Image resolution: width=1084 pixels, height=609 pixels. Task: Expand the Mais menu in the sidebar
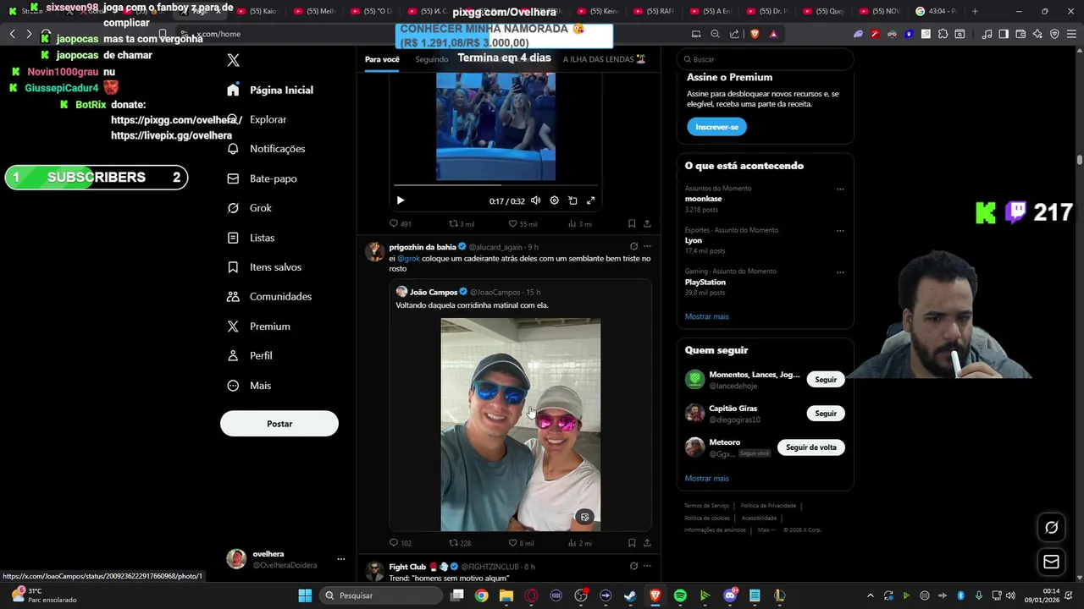[x=249, y=386]
